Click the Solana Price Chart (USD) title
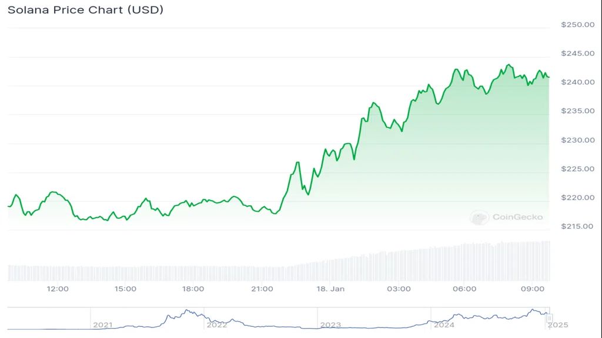 pos(86,10)
